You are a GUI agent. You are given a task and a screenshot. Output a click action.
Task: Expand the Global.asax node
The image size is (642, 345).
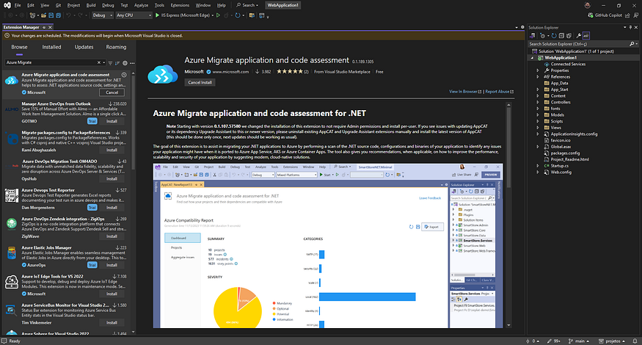[x=538, y=147]
